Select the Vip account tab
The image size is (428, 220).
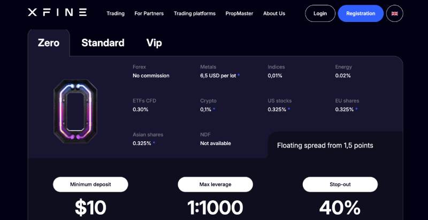[154, 43]
